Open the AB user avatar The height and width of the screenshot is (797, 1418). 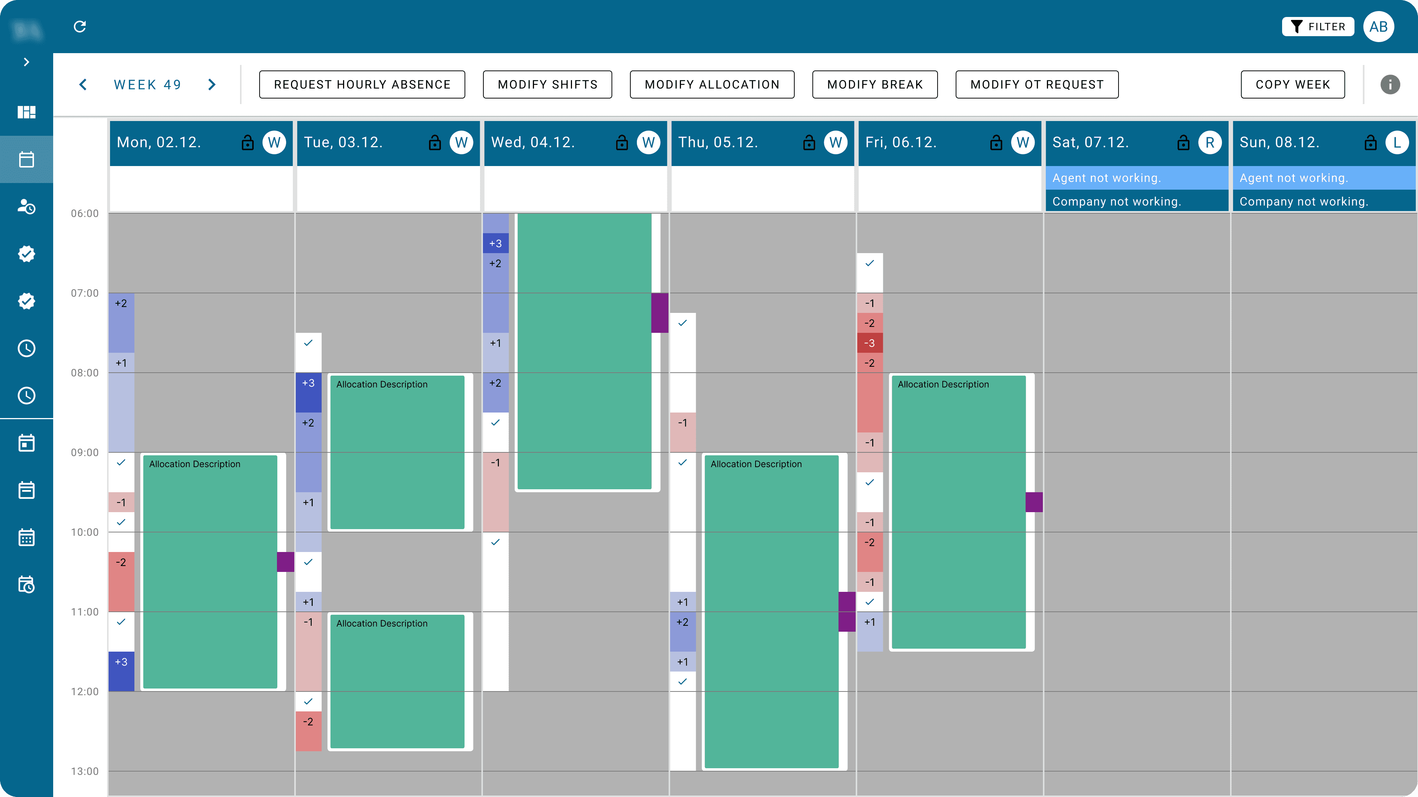click(1378, 27)
